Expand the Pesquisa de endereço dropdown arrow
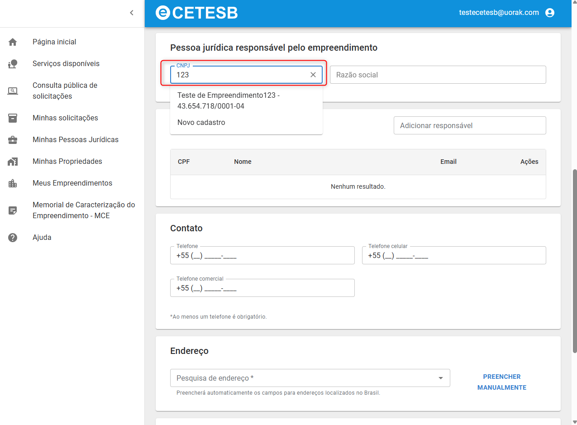Viewport: 577px width, 425px height. tap(441, 378)
